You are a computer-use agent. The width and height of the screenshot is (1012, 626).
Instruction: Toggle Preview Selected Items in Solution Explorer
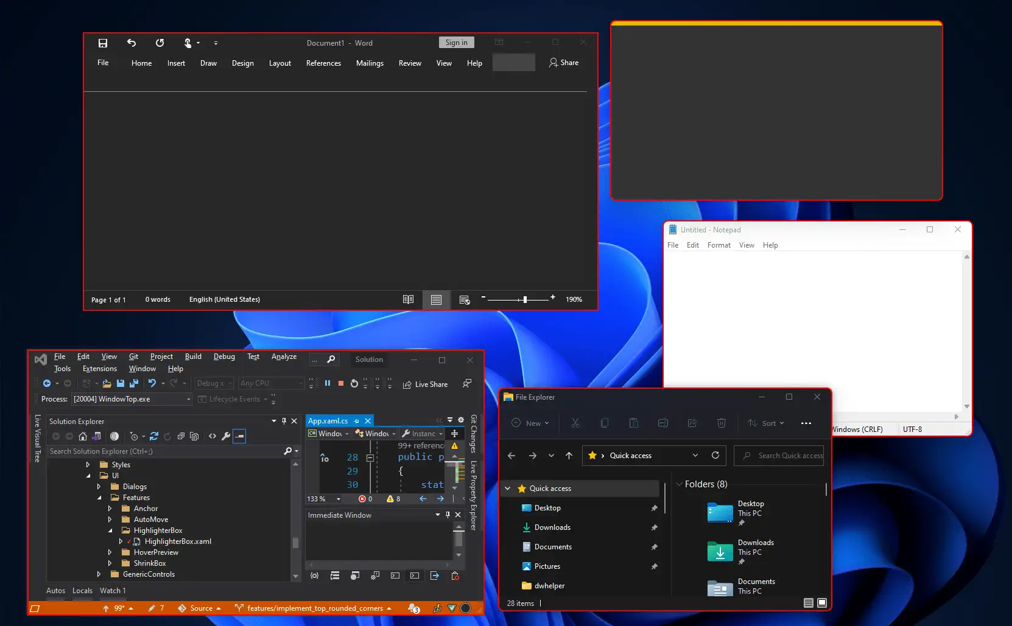click(239, 436)
